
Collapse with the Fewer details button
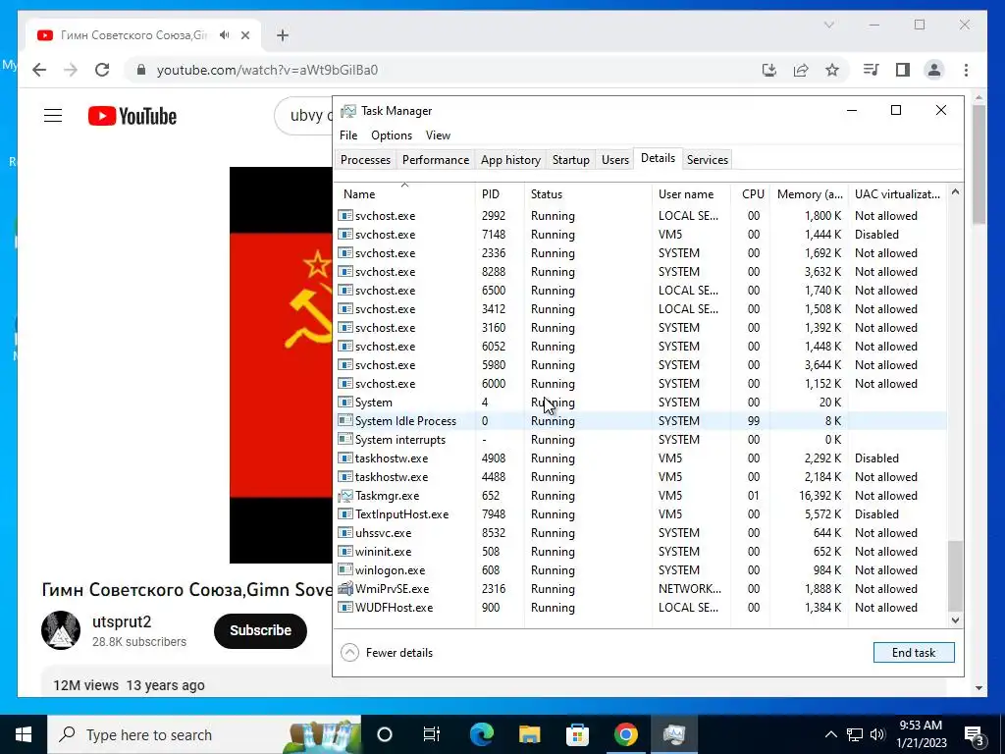tap(387, 653)
